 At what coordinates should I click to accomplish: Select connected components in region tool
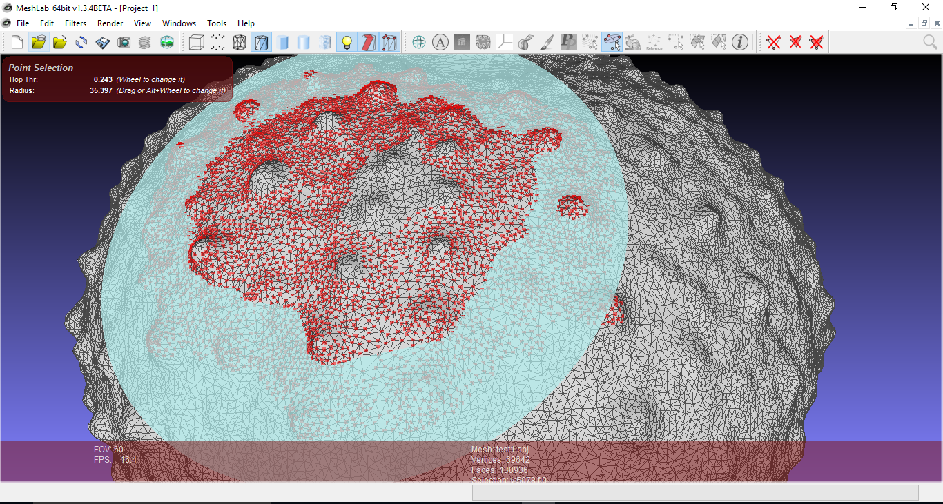coord(719,42)
